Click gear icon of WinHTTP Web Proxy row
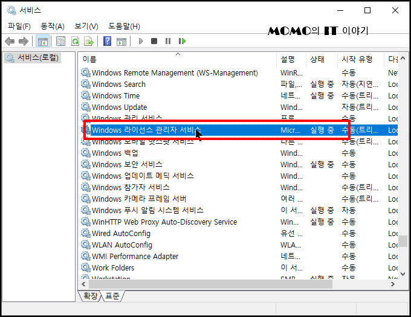 click(x=85, y=222)
